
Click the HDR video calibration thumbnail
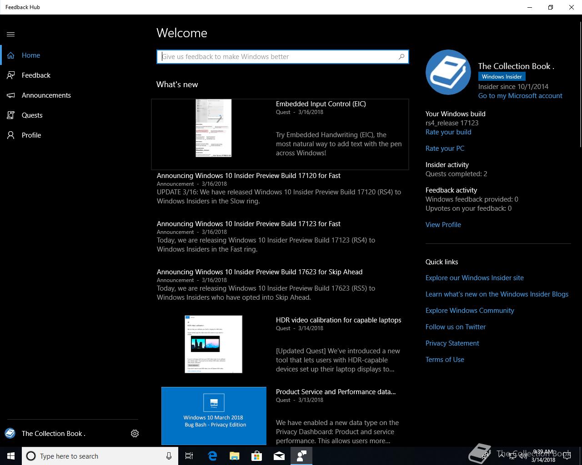click(x=214, y=344)
